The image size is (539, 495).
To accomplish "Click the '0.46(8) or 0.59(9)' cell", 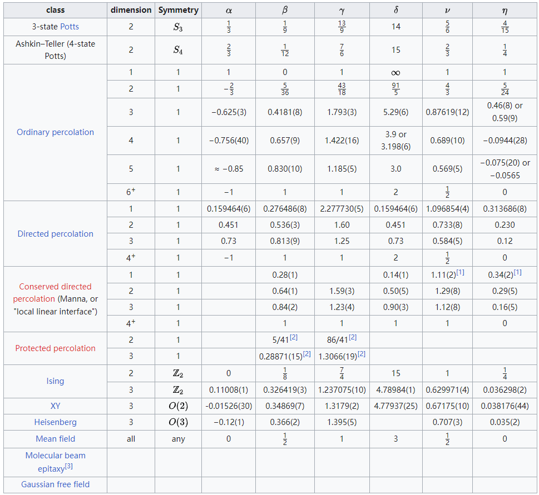I will tap(505, 112).
